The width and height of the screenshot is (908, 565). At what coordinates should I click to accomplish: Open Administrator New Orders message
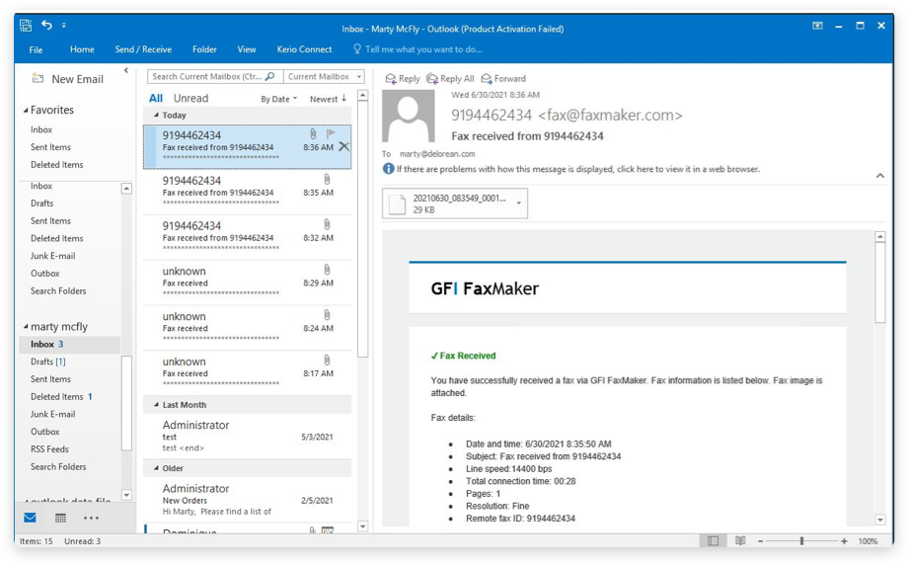click(x=248, y=500)
